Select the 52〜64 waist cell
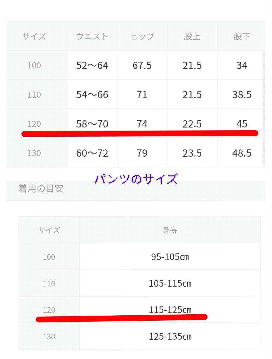This screenshot has width=272, height=359. coord(92,65)
